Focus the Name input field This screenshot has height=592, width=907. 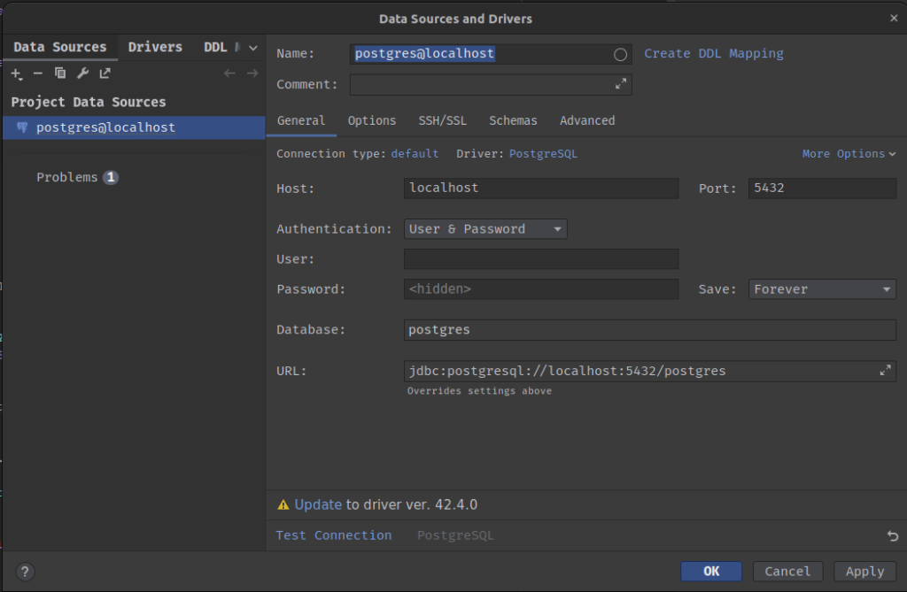tap(491, 54)
